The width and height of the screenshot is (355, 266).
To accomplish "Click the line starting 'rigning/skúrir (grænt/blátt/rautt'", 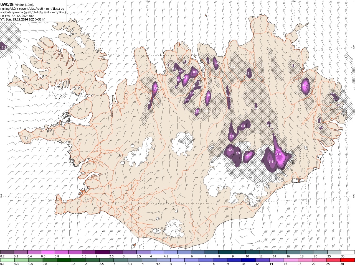I will (x=32, y=9).
